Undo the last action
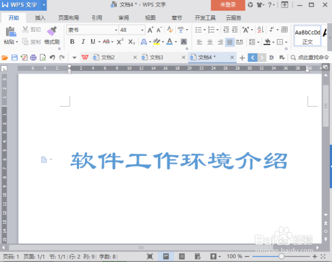332x262 pixels. (52, 58)
